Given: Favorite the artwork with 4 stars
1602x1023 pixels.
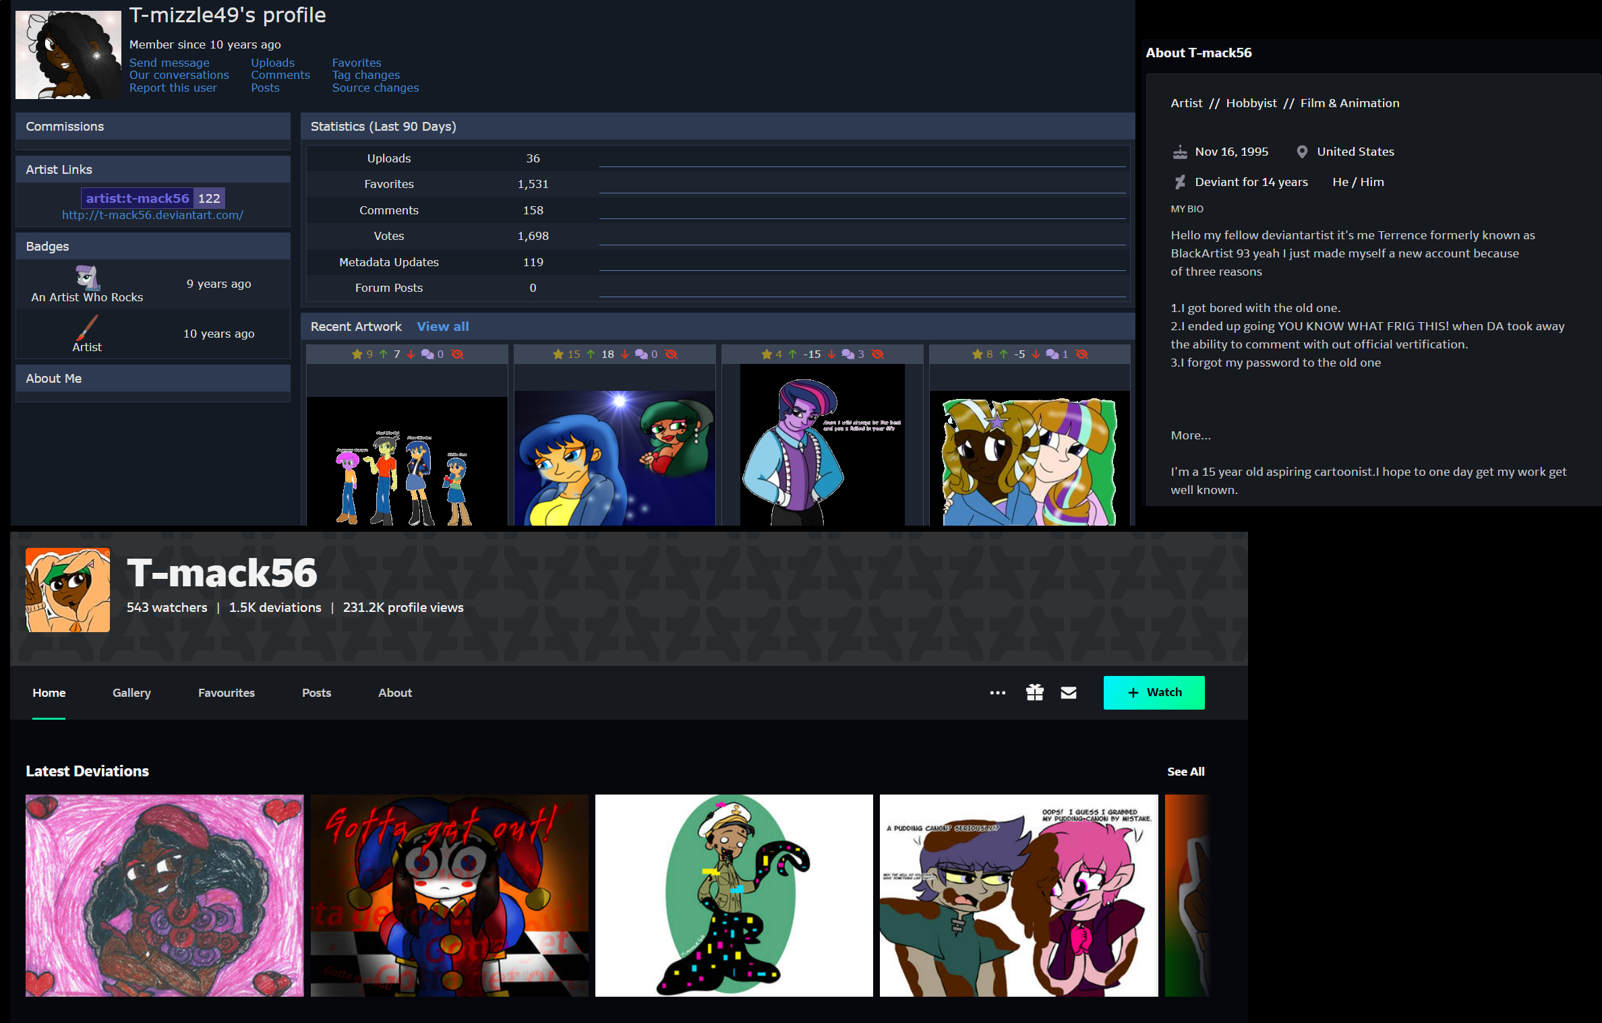Looking at the screenshot, I should [x=767, y=354].
